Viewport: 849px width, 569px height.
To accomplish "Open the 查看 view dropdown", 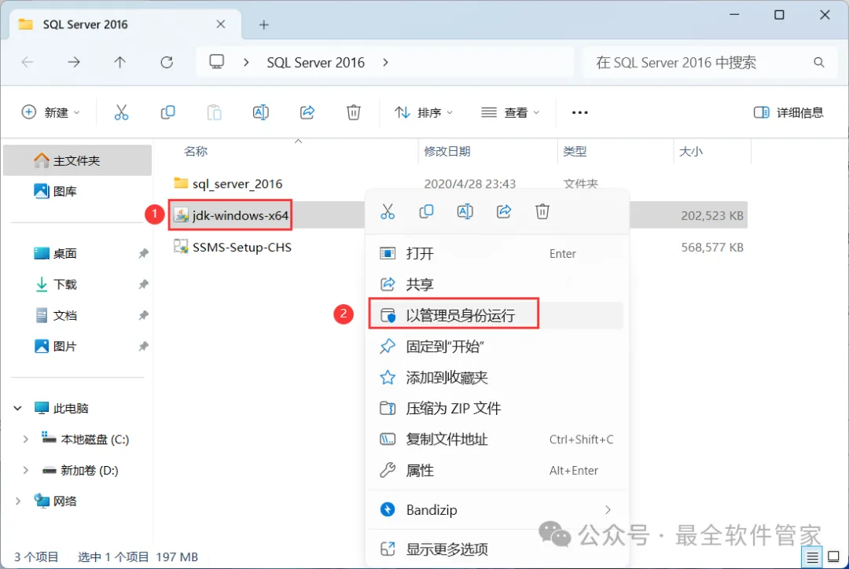I will point(511,112).
